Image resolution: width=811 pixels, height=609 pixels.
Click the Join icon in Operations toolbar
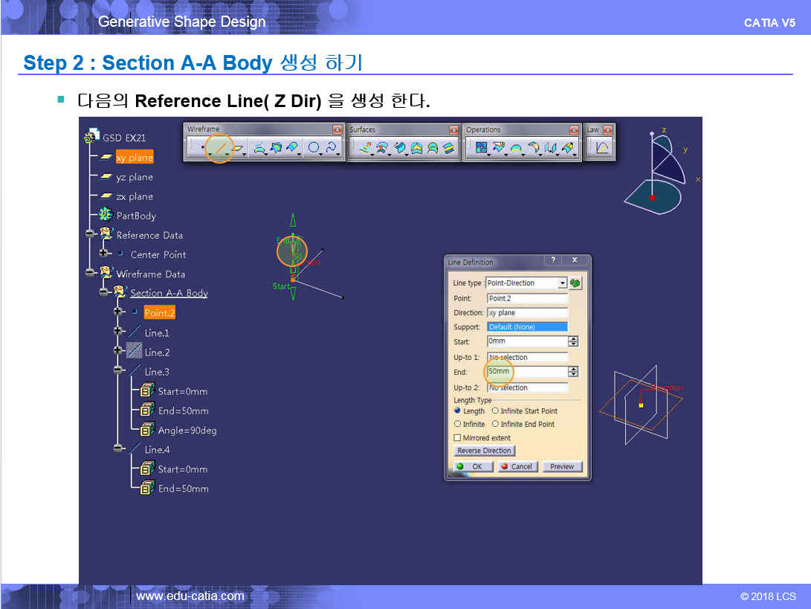pyautogui.click(x=480, y=149)
